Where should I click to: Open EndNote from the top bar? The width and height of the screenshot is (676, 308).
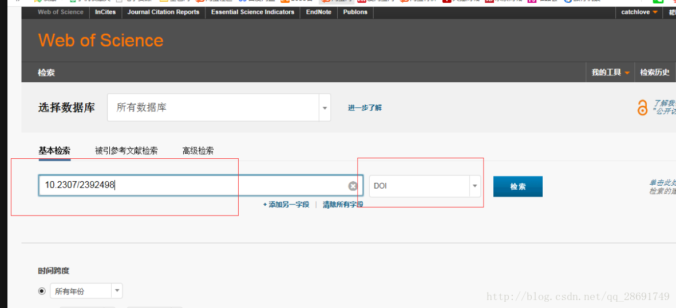(319, 12)
